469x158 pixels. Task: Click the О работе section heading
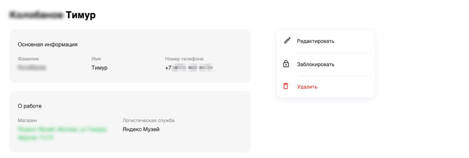tap(30, 106)
